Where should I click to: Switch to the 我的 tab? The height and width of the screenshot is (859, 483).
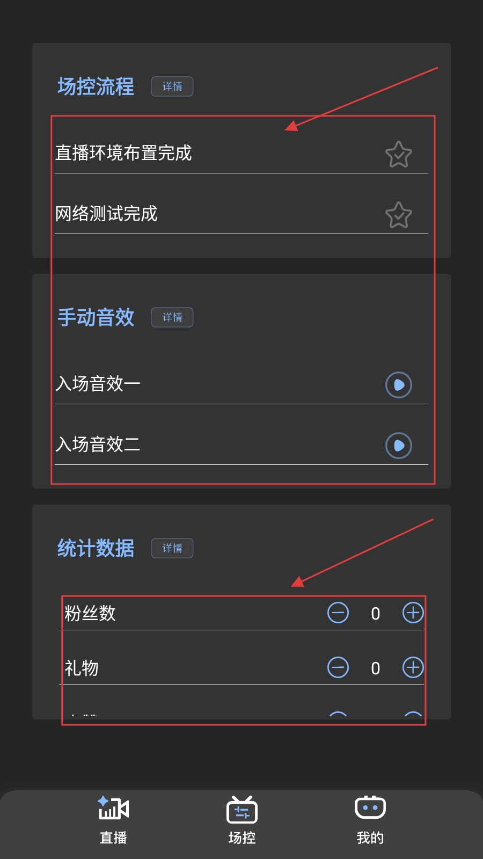[370, 820]
